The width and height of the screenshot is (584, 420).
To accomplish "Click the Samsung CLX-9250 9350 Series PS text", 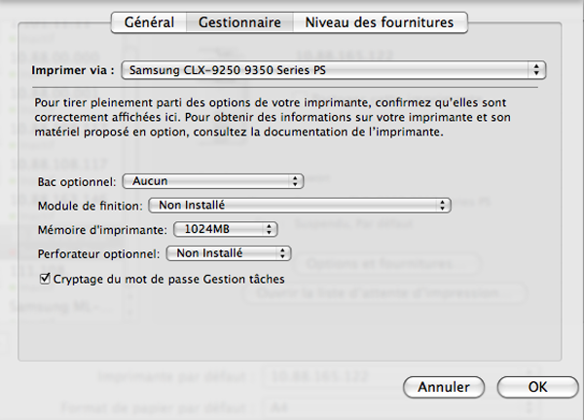I will pos(227,70).
